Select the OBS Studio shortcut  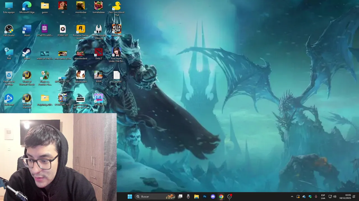pos(9,31)
